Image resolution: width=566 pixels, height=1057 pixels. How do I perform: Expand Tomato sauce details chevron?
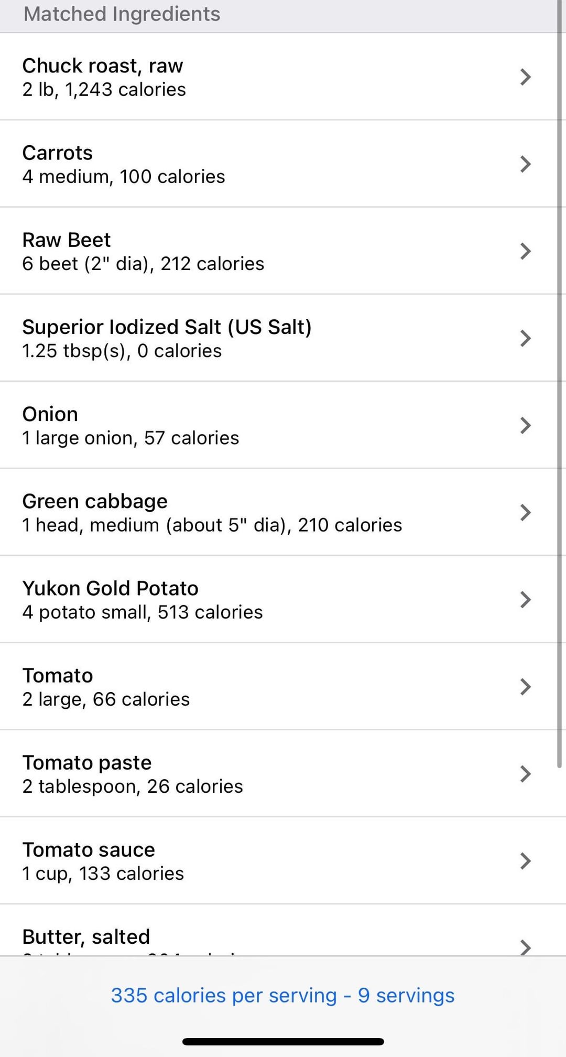coord(525,860)
